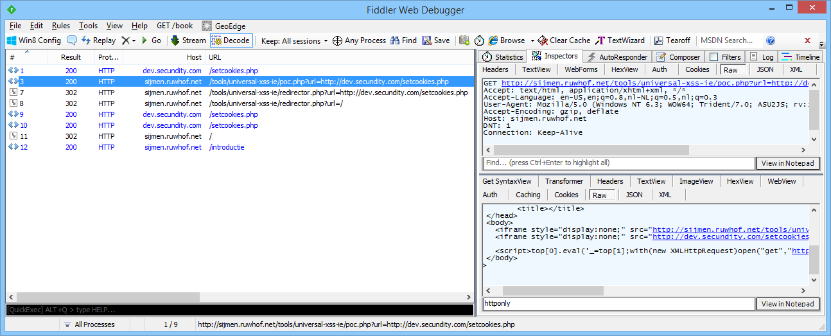Click the GET /book menu item
This screenshot has width=831, height=336.
click(x=175, y=26)
